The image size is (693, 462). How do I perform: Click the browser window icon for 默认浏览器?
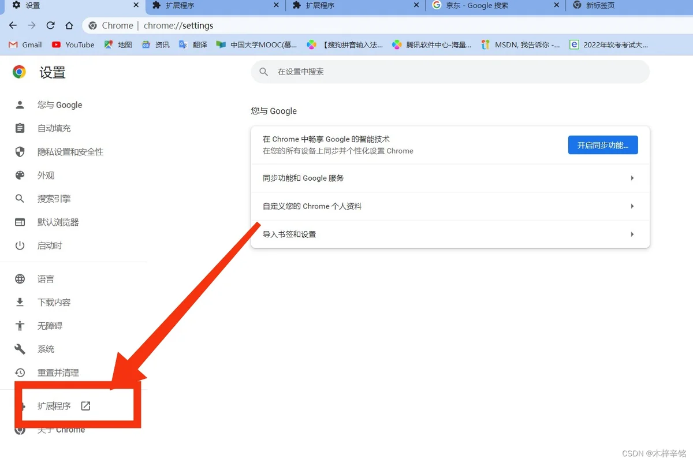click(x=20, y=222)
